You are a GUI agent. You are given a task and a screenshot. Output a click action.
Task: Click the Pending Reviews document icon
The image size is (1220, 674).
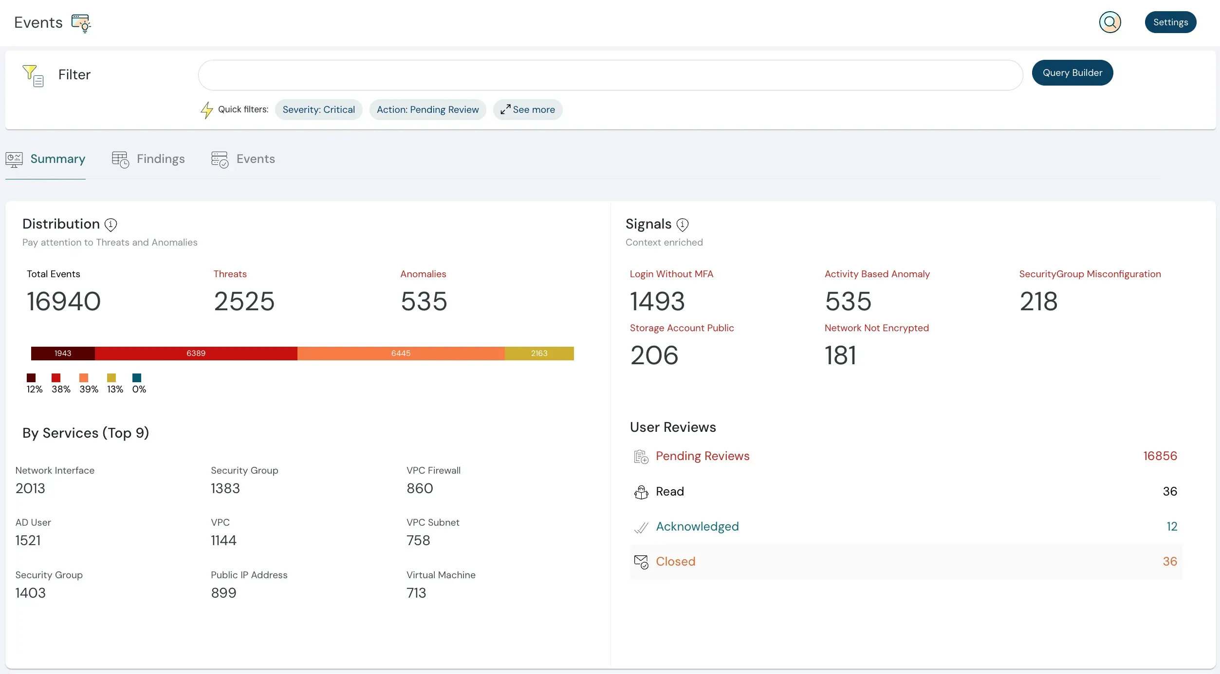tap(641, 456)
